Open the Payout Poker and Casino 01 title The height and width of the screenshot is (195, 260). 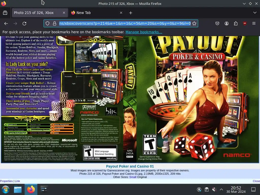[x=130, y=166]
